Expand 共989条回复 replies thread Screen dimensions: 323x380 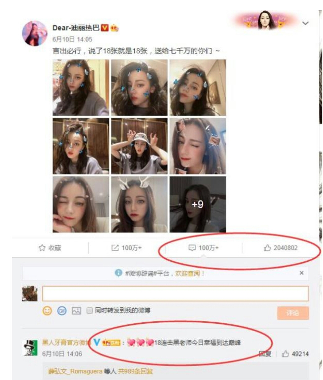[135, 372]
